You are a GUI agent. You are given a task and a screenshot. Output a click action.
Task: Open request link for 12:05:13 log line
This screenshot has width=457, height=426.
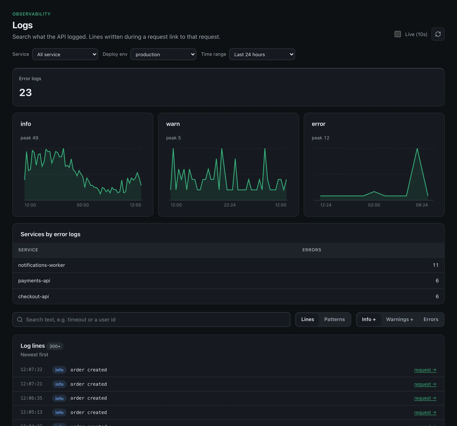[x=425, y=413]
